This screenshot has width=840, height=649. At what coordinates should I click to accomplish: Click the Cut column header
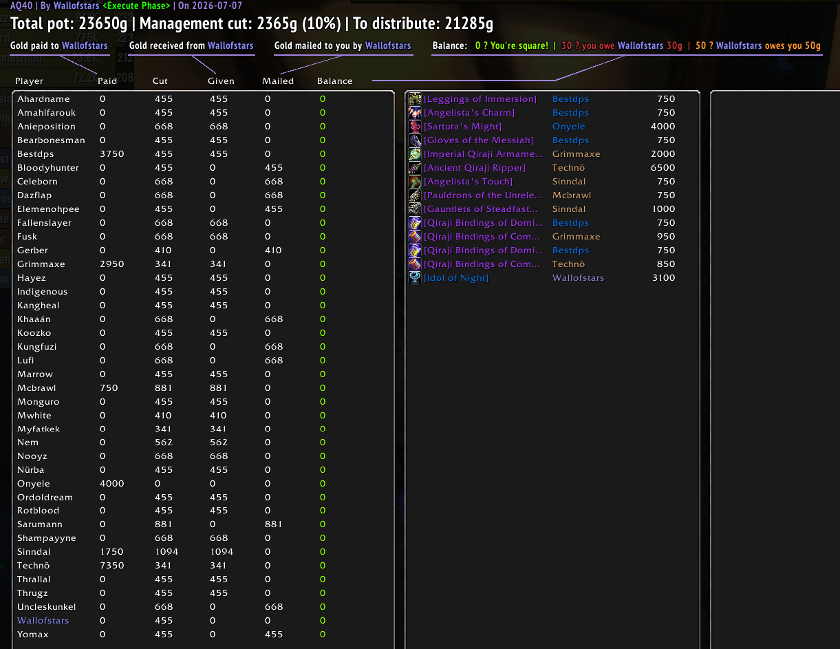coord(160,81)
